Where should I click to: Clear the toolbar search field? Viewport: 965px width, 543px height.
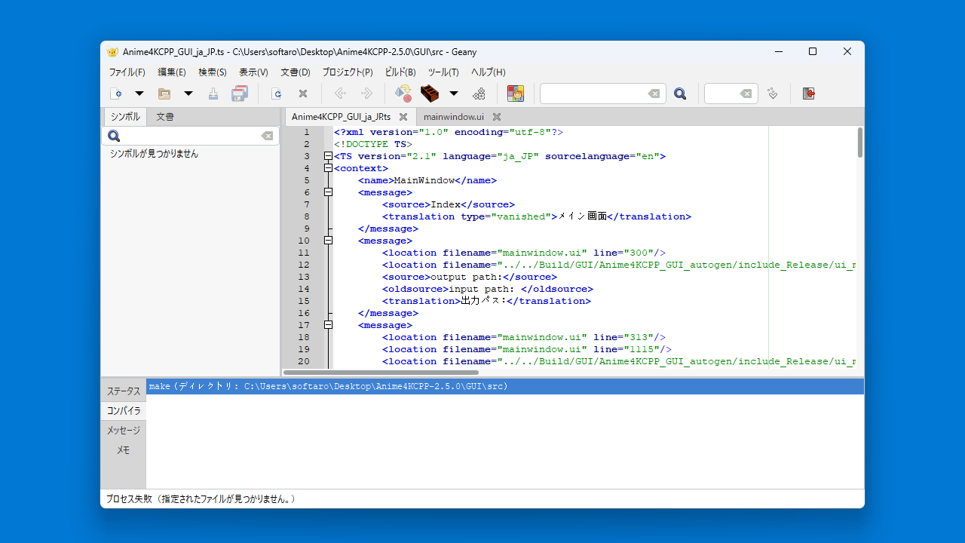coord(654,94)
